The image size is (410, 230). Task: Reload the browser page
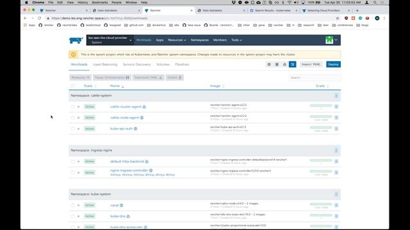39,19
